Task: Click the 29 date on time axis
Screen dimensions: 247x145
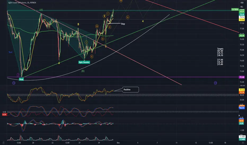Action: click(x=99, y=143)
